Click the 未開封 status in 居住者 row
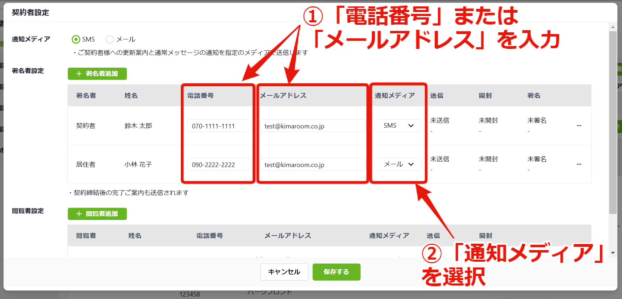 [488, 159]
